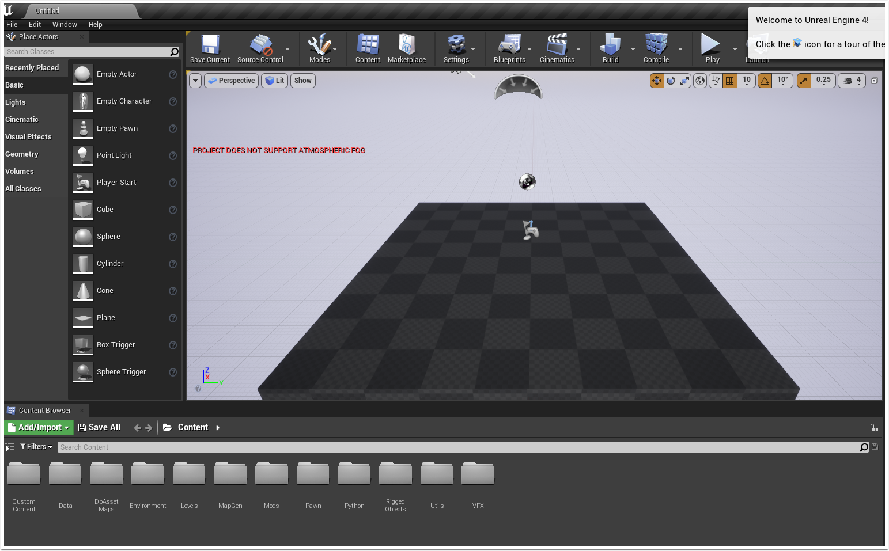The width and height of the screenshot is (889, 551).
Task: Open the Lit view mode dropdown
Action: click(x=274, y=81)
